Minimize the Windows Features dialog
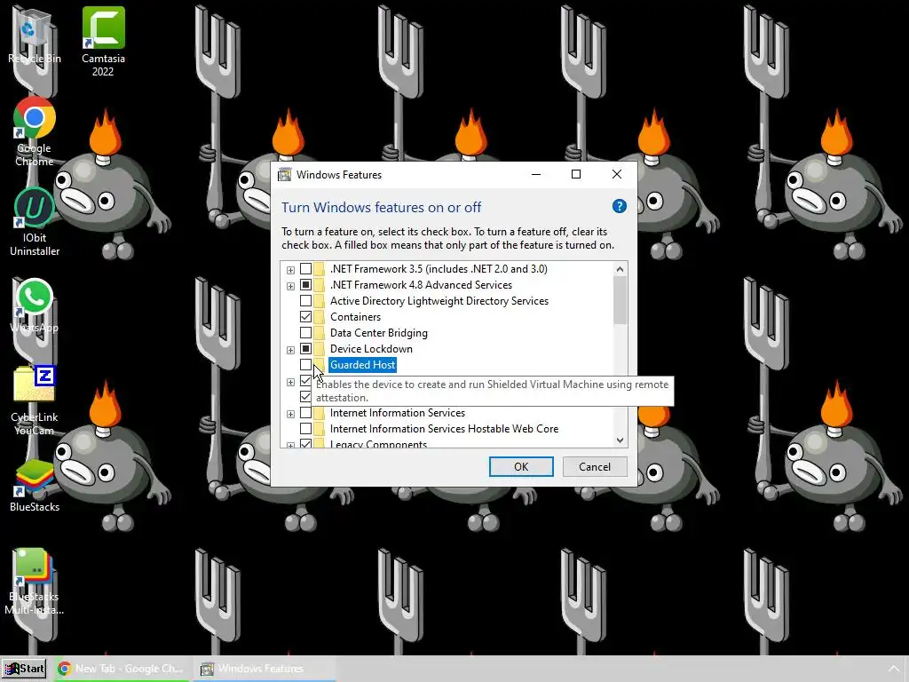The height and width of the screenshot is (682, 909). point(536,175)
